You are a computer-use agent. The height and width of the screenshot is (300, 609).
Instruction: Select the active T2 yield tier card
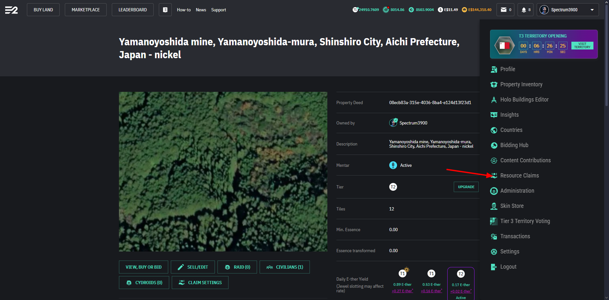[x=461, y=284]
